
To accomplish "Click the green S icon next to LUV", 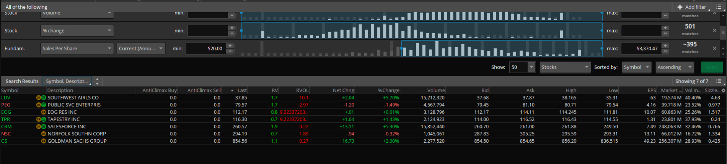I will tap(44, 98).
